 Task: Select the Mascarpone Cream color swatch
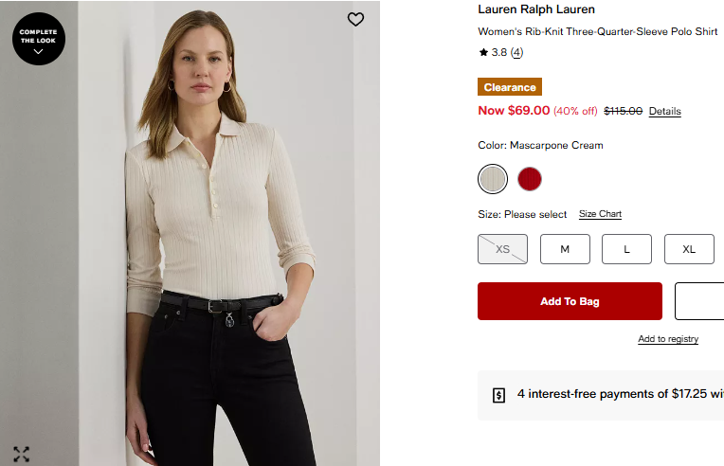click(x=493, y=178)
